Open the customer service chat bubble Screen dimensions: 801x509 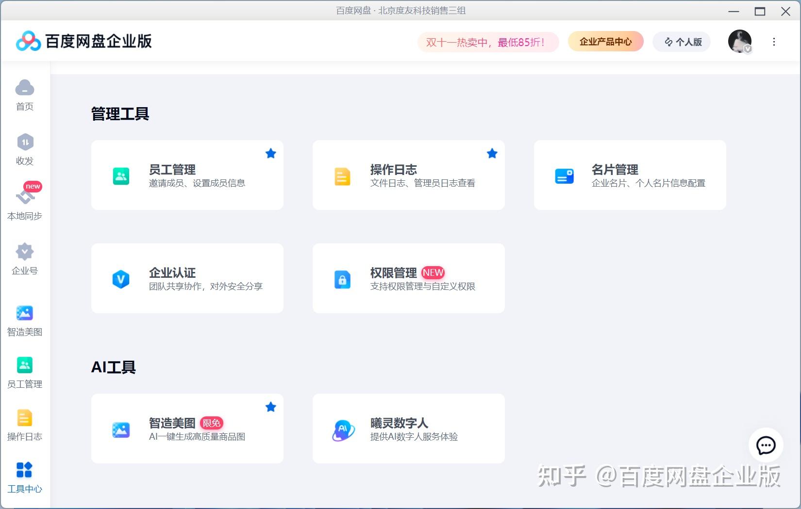766,445
